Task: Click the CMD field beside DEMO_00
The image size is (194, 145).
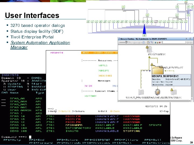Action: [4, 99]
